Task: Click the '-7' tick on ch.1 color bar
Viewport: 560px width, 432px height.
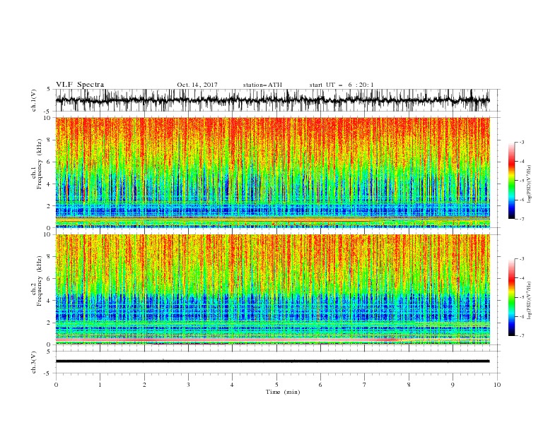Action: [x=521, y=219]
